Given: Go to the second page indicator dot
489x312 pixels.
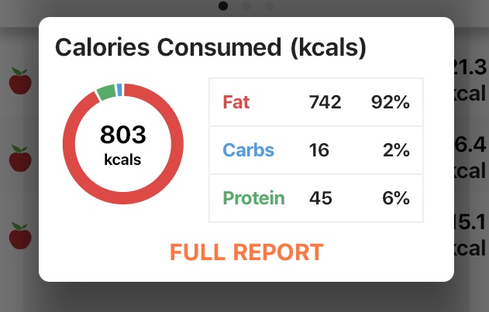Looking at the screenshot, I should pos(246,6).
